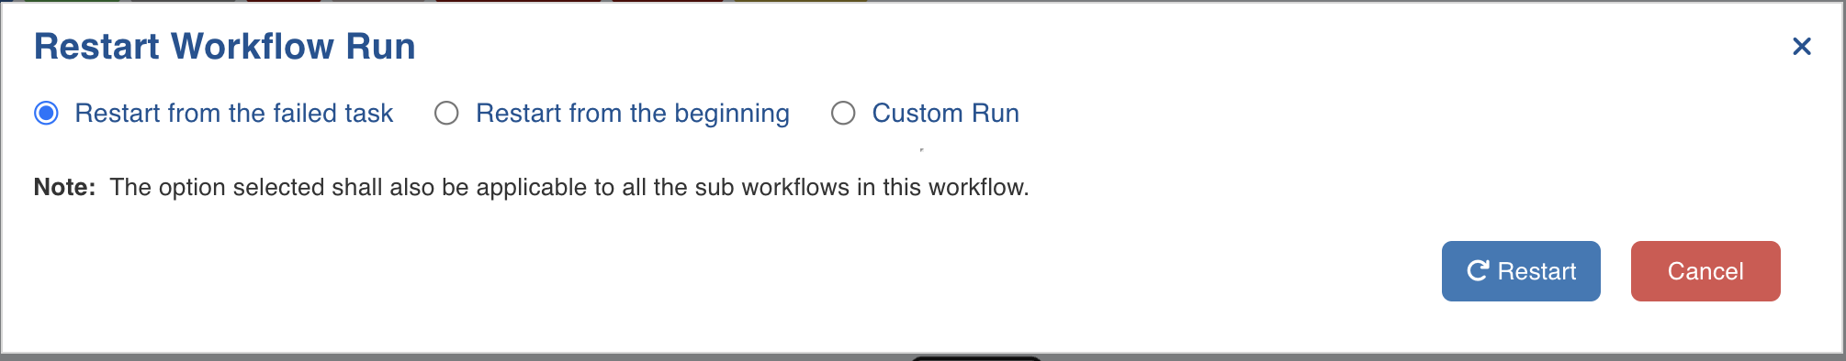The width and height of the screenshot is (1846, 361).
Task: Confirm by clicking the blue Restart button
Action: pyautogui.click(x=1521, y=271)
